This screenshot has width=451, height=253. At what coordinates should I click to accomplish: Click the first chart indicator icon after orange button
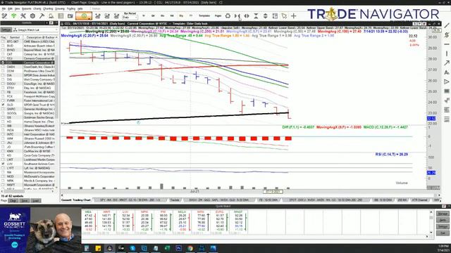(98, 16)
